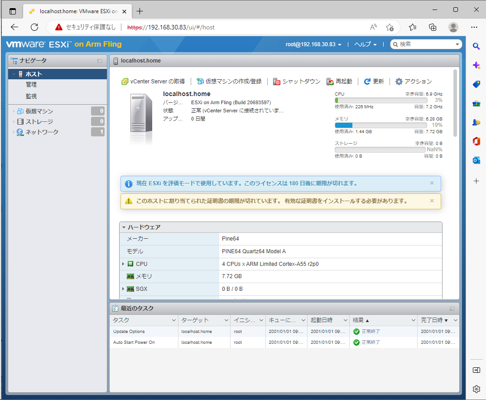Click the blue Refresh (更新) arrow icon

click(367, 82)
